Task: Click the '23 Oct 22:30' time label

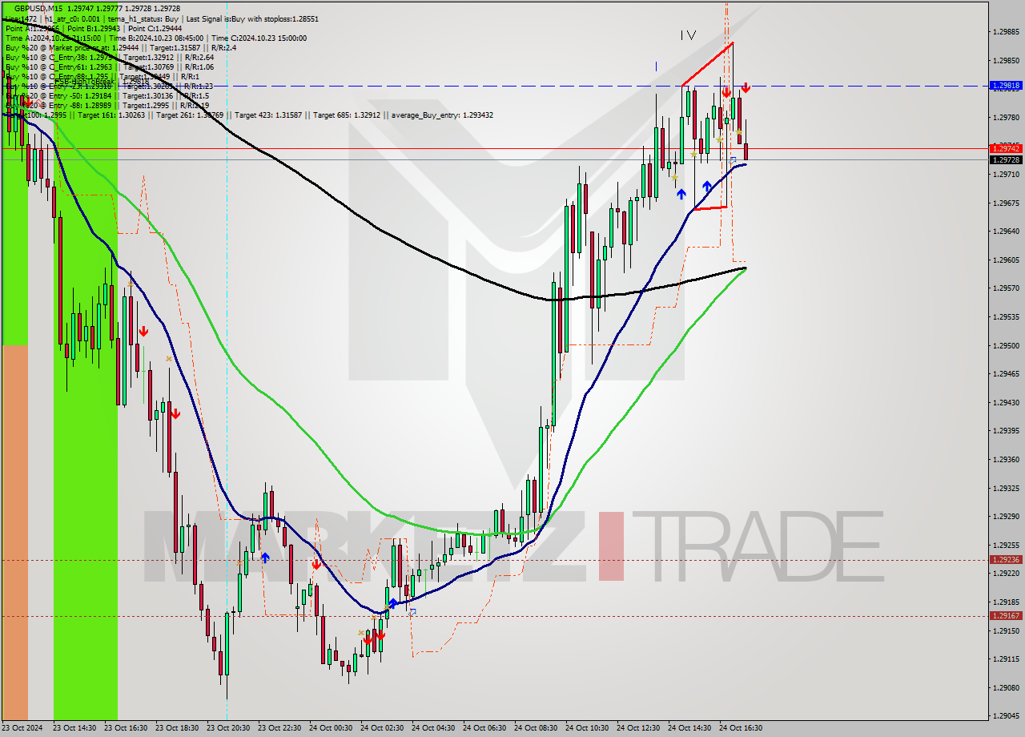Action: pos(279,728)
